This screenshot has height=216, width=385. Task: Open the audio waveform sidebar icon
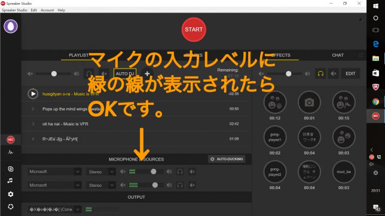point(11,152)
